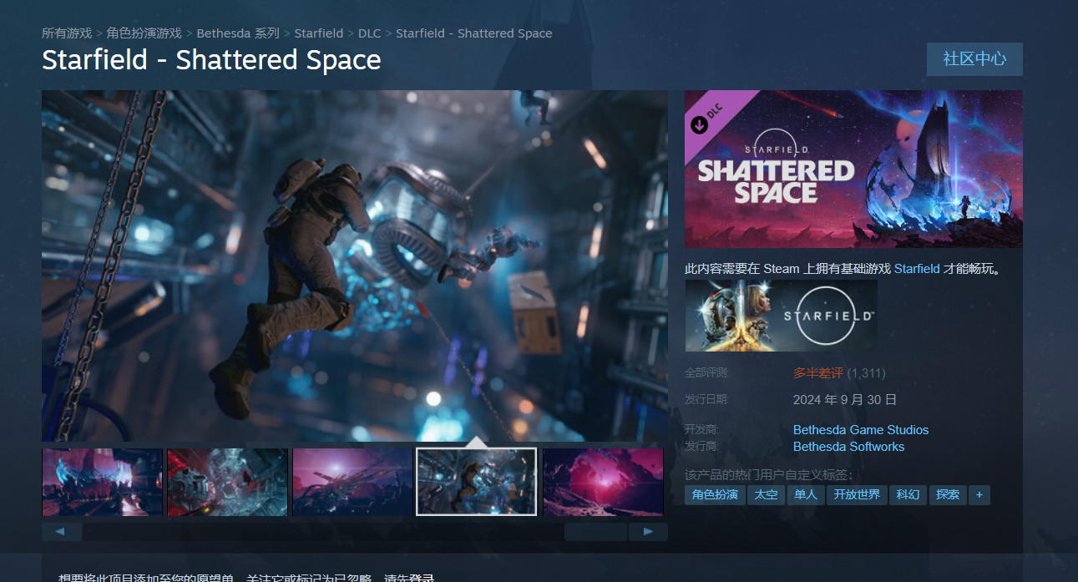Select the 科幻 tag
This screenshot has height=582, width=1078.
pyautogui.click(x=907, y=494)
